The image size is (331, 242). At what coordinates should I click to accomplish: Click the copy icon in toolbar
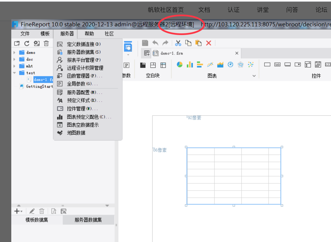(188, 43)
